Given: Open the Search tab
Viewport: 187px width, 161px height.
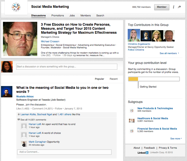Looking at the screenshot, I should pyautogui.click(x=100, y=15).
